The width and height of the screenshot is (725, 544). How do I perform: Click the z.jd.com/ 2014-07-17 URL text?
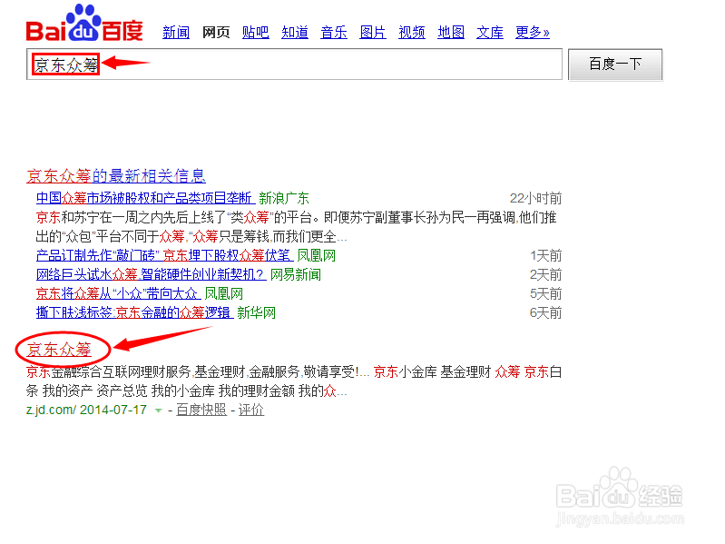[x=86, y=410]
